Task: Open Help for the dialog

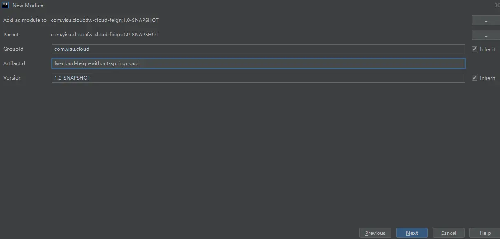Action: point(485,233)
